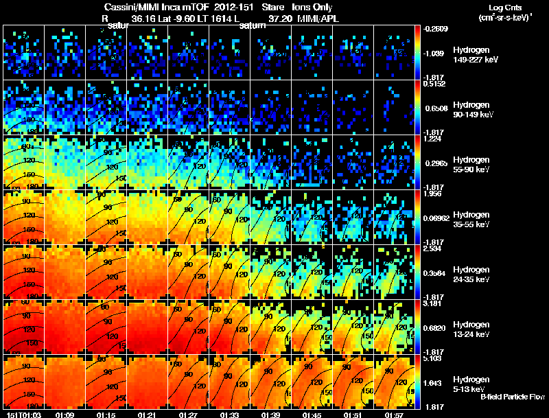Click the Hydrogen 13-24 keV color bar
Screen dimensions: 549x418
[417, 327]
